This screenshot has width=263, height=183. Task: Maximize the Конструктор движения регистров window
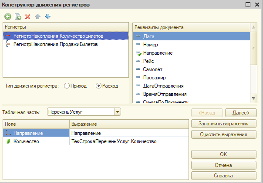pos(248,4)
